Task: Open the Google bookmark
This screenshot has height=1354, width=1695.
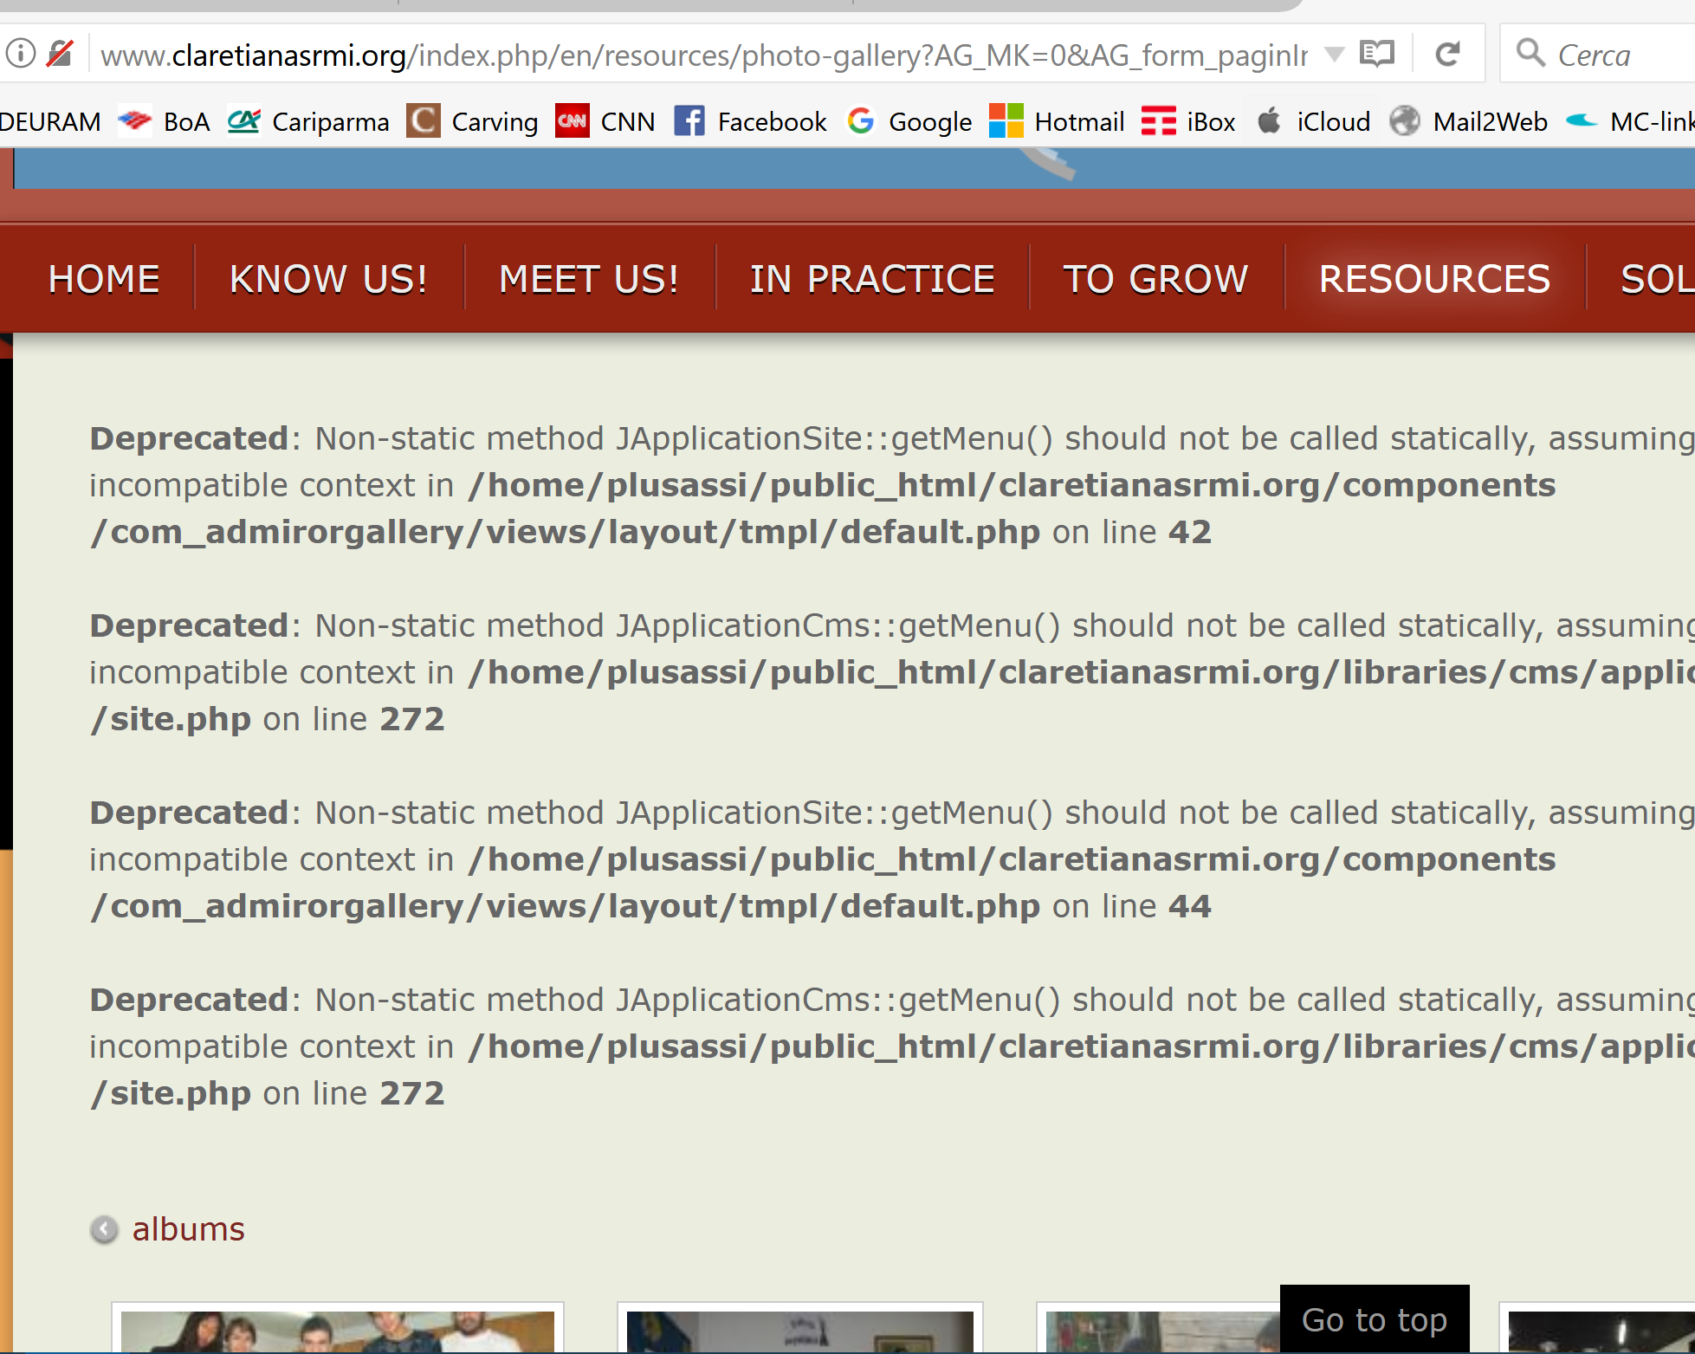Action: [909, 122]
